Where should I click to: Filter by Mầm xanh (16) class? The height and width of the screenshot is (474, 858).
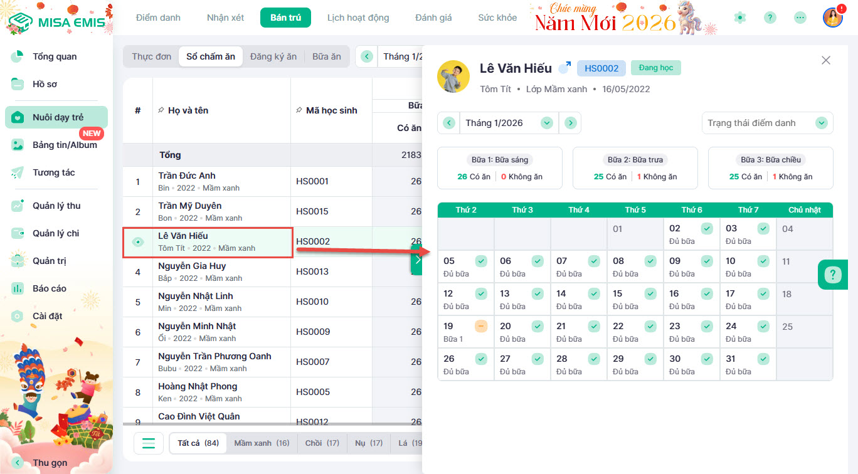(262, 443)
